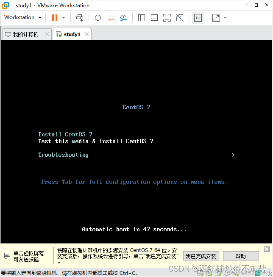Screen dimensions: 273x277
Task: Open the Workstation menu dropdown
Action: (x=23, y=17)
